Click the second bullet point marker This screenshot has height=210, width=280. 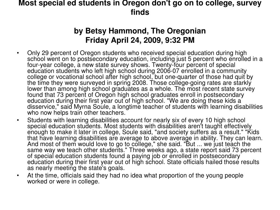pos(18,120)
